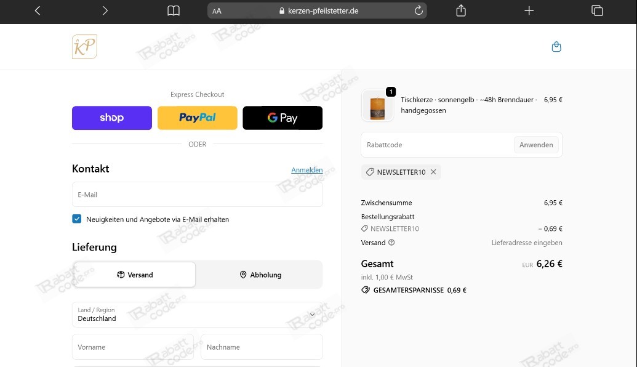Pay with the PayPal express button
The image size is (637, 367).
197,118
